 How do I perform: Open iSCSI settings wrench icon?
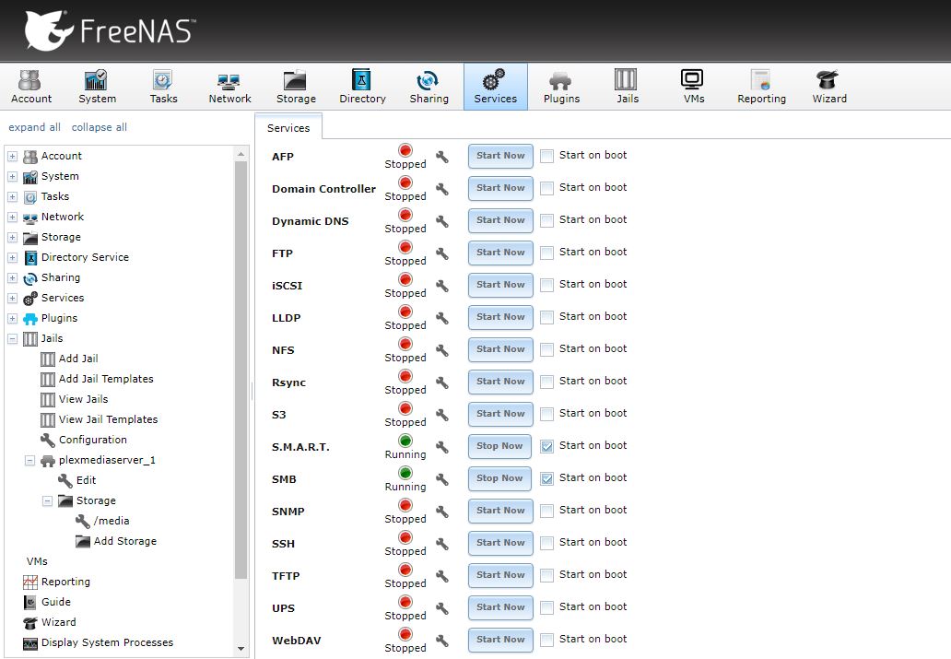(442, 286)
